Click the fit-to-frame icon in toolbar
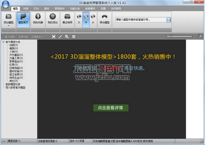205x145 pixels. (54, 37)
